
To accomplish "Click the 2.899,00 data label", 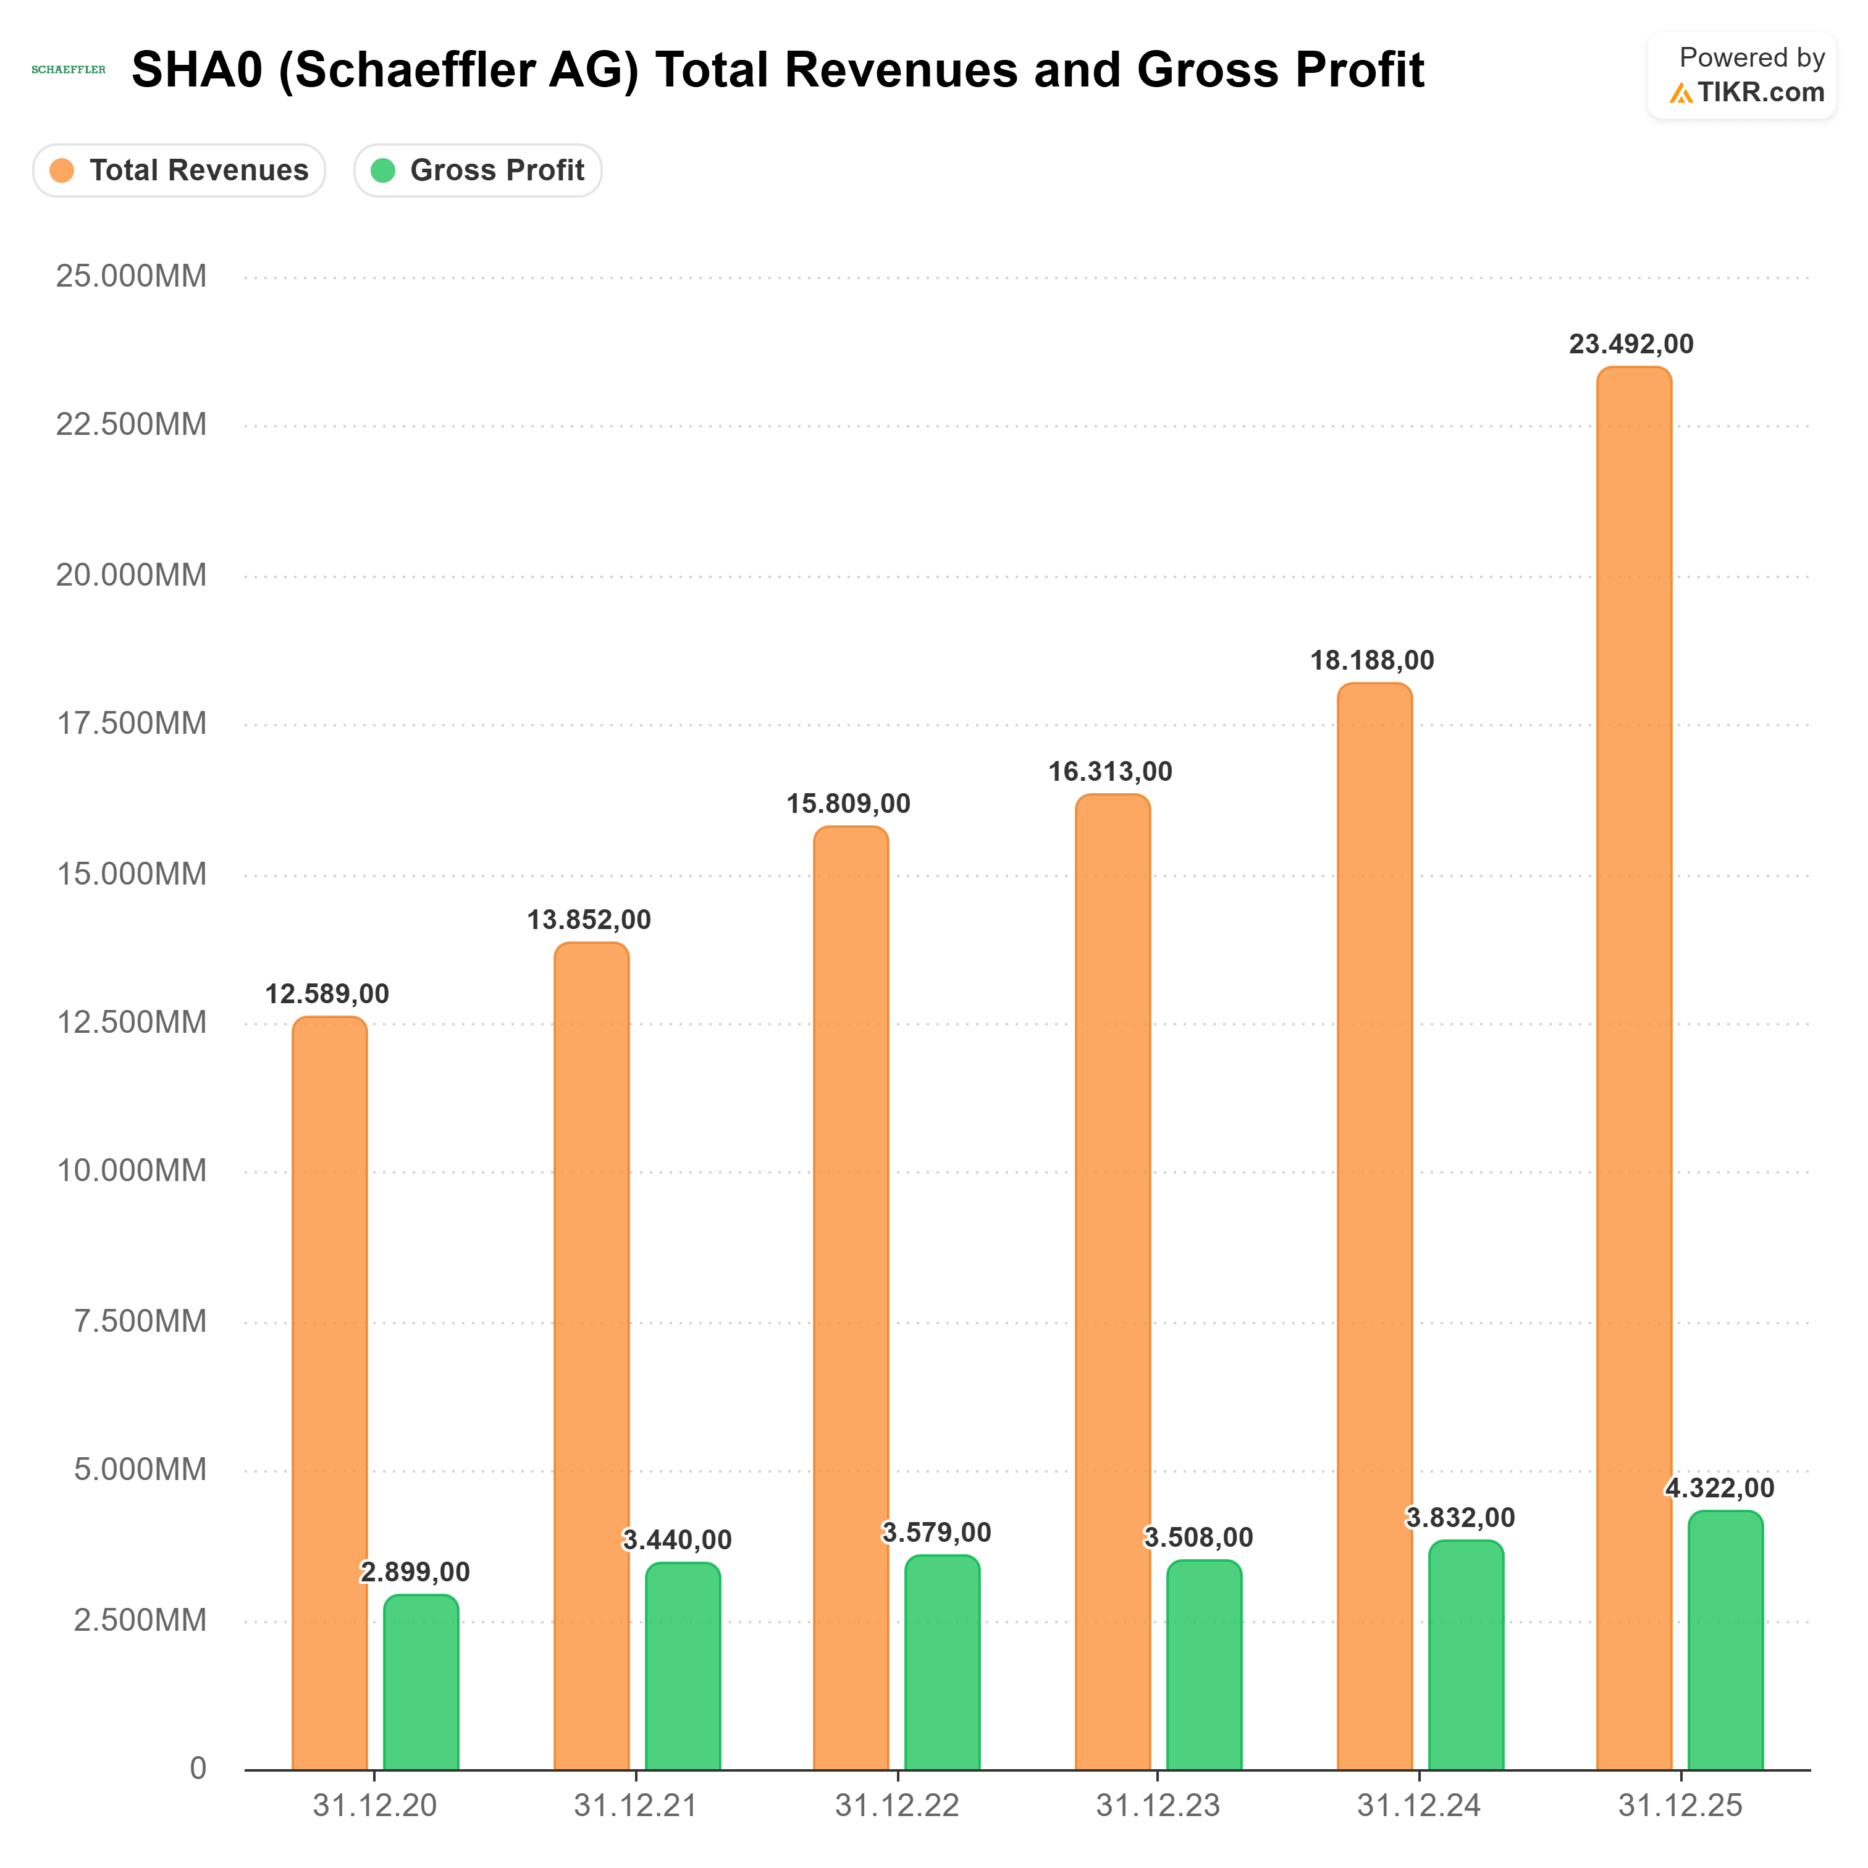I will (414, 1572).
